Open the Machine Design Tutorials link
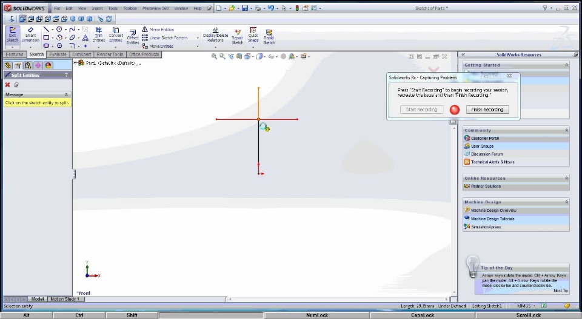 coord(492,219)
